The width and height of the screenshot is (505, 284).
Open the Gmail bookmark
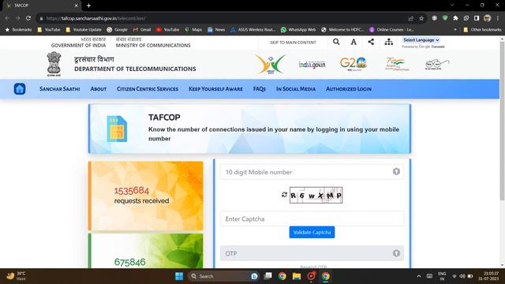click(142, 30)
